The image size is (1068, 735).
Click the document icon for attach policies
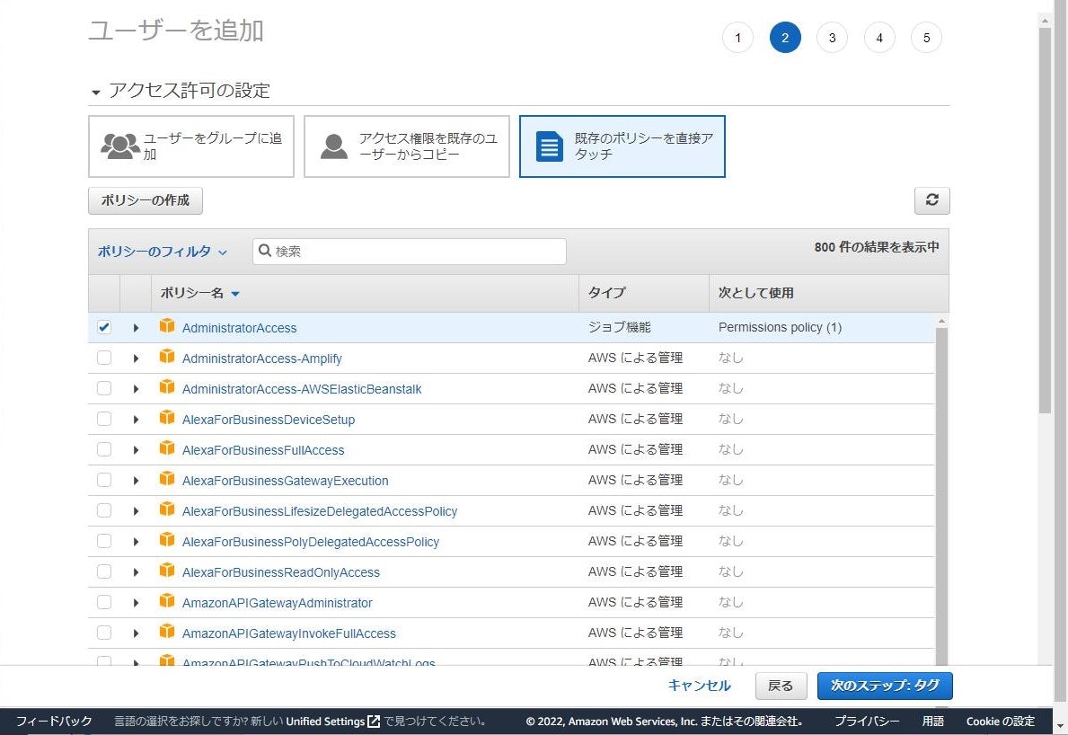click(x=549, y=146)
